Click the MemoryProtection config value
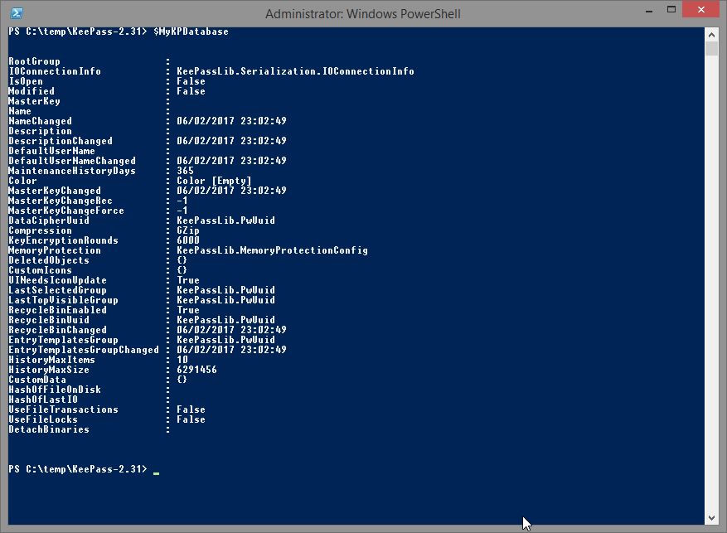The height and width of the screenshot is (533, 727). [x=272, y=250]
